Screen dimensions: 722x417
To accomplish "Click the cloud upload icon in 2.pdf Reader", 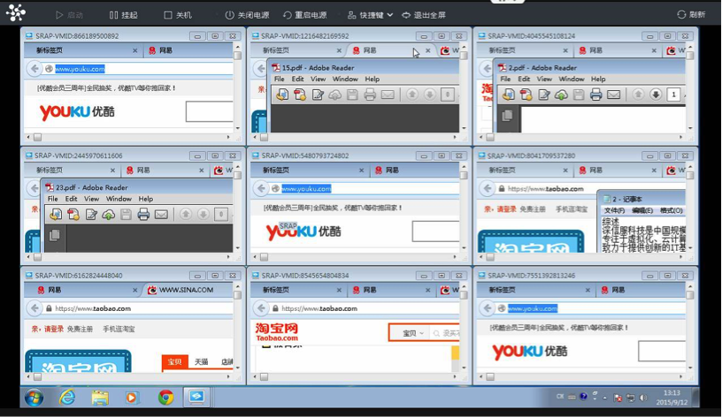I will (561, 95).
